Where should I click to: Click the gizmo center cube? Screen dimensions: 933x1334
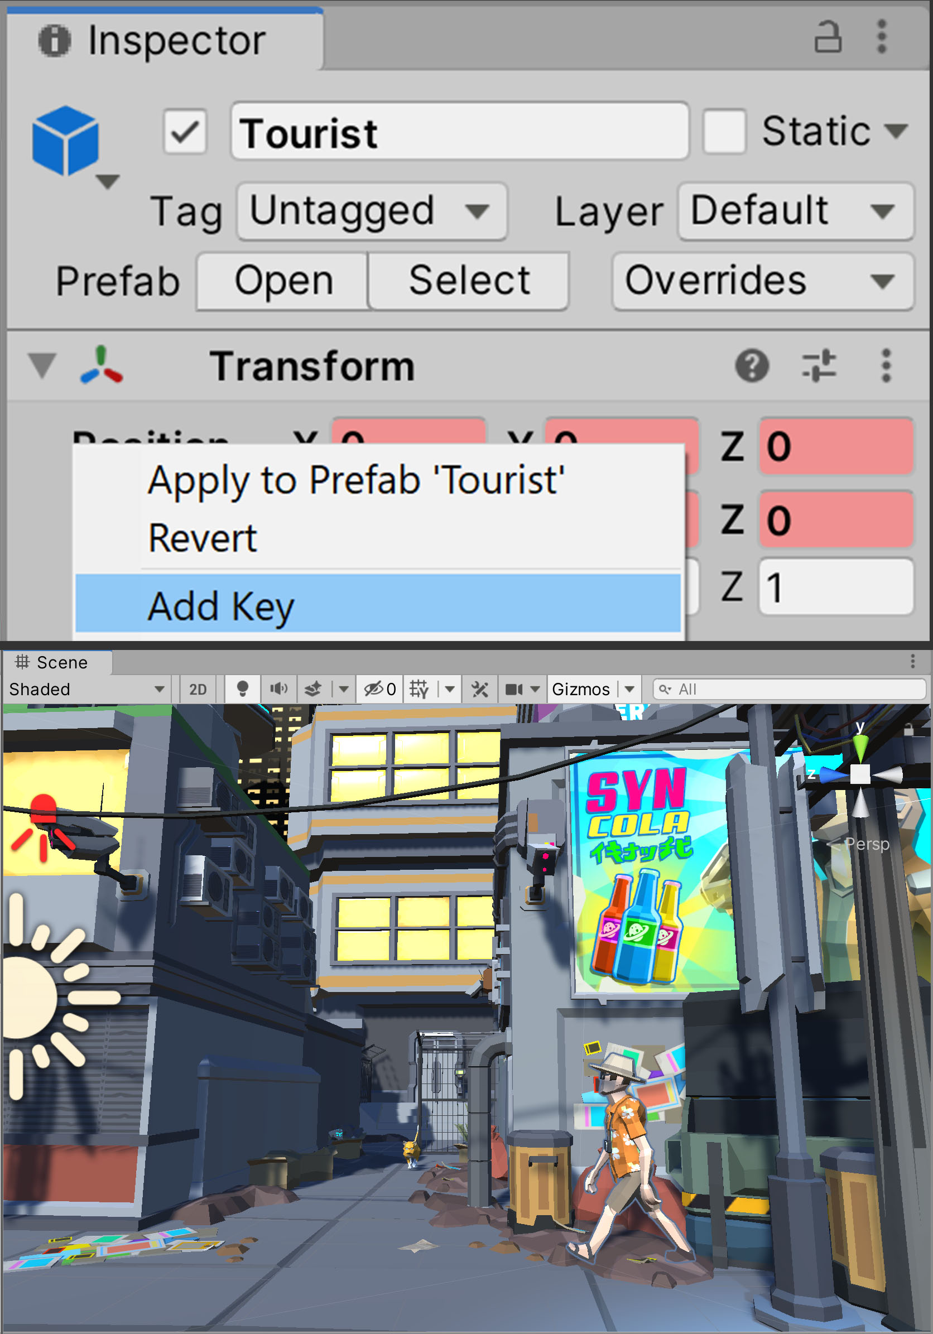(860, 774)
